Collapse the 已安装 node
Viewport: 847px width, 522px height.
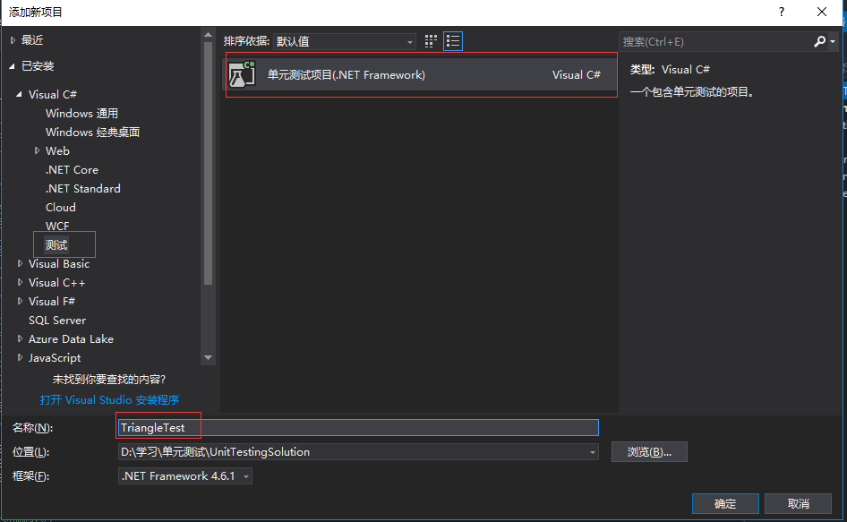click(12, 66)
